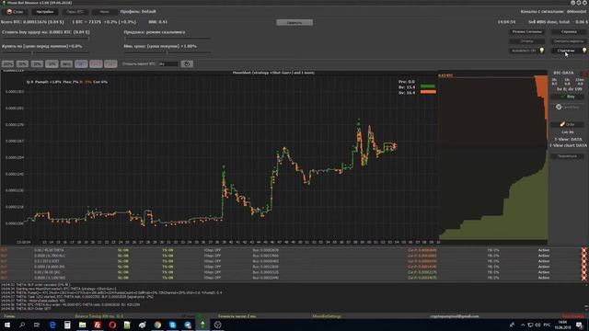Click the light bulb icon beside Autodetect

point(542,51)
